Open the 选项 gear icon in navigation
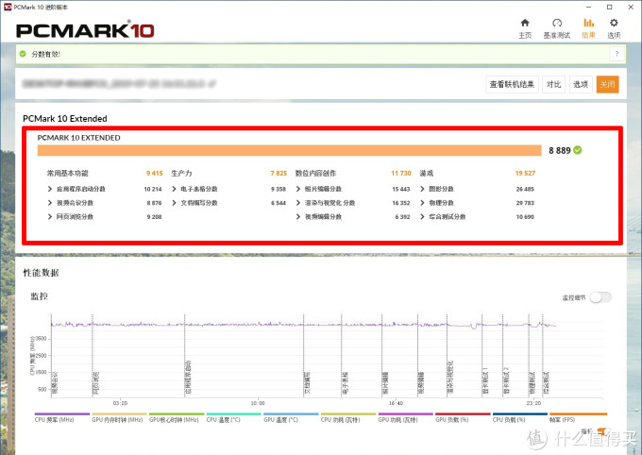Image resolution: width=642 pixels, height=455 pixels. click(x=614, y=23)
